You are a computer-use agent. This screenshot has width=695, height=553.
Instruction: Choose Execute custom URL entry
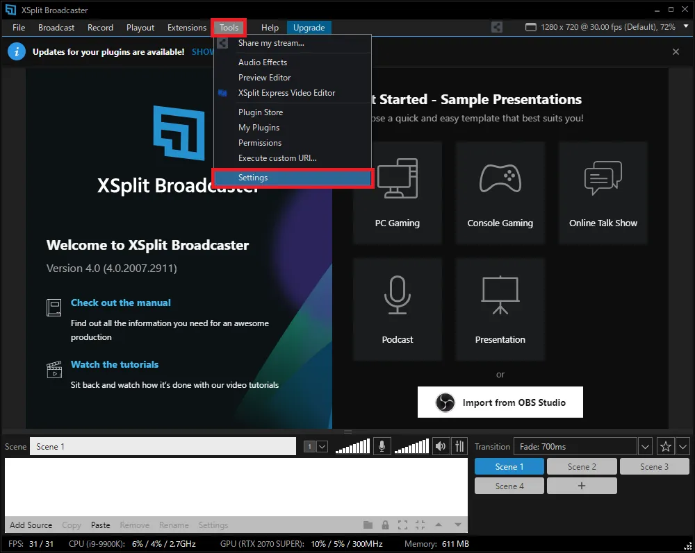coord(293,158)
